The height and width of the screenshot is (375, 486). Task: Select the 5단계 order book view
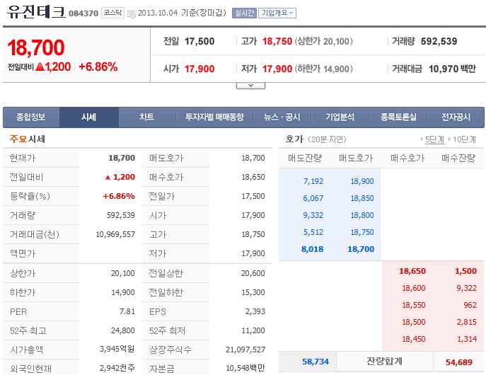[x=434, y=139]
